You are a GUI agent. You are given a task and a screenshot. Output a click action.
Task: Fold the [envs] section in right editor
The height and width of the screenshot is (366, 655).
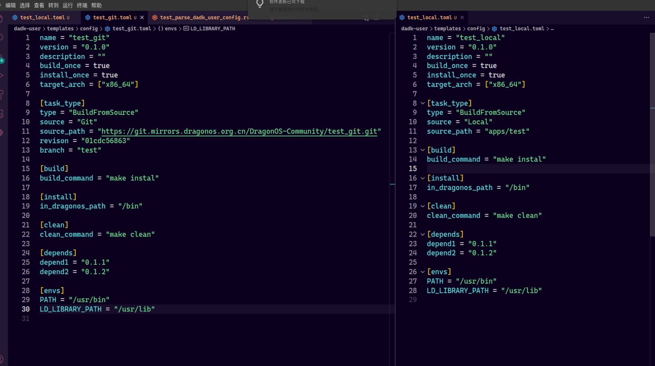point(423,272)
